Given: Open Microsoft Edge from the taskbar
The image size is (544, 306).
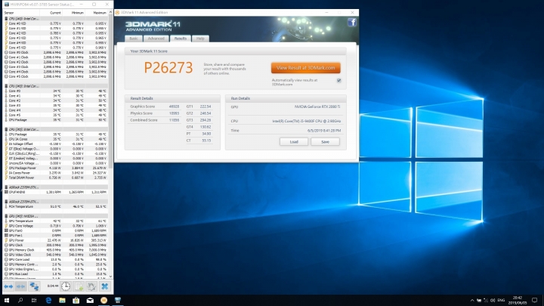Looking at the screenshot, I should (48, 300).
